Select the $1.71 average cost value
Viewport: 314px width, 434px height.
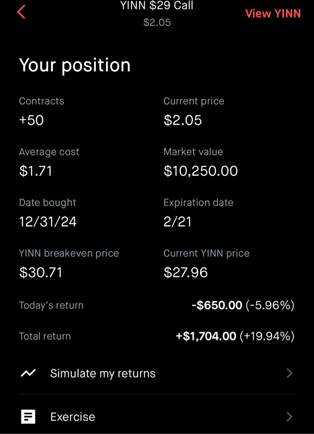36,171
